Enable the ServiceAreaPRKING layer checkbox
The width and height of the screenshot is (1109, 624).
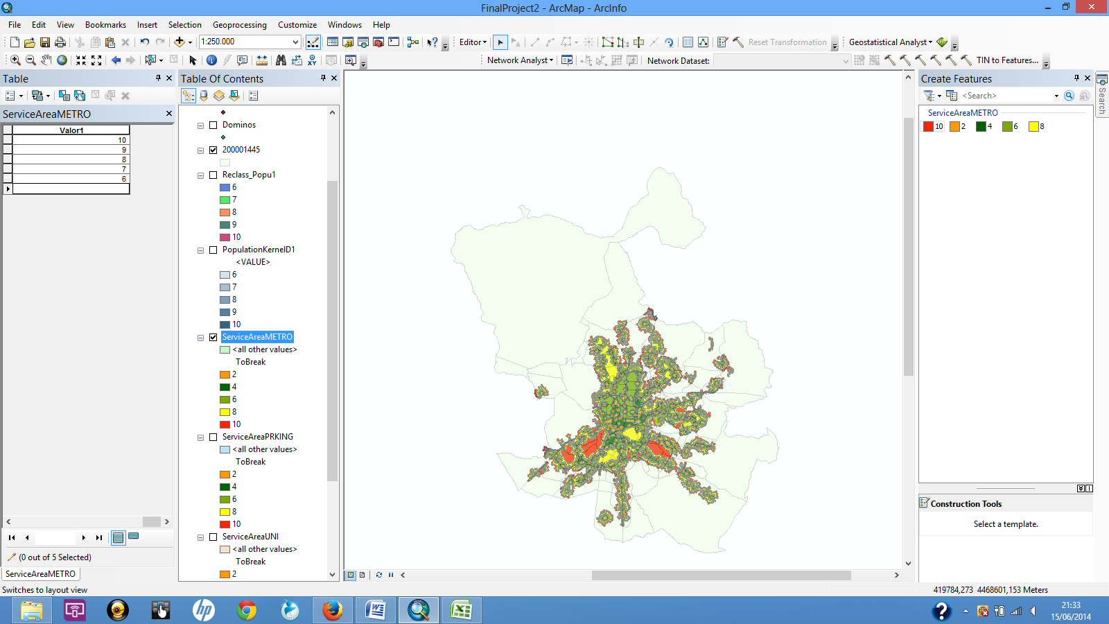[x=213, y=437]
